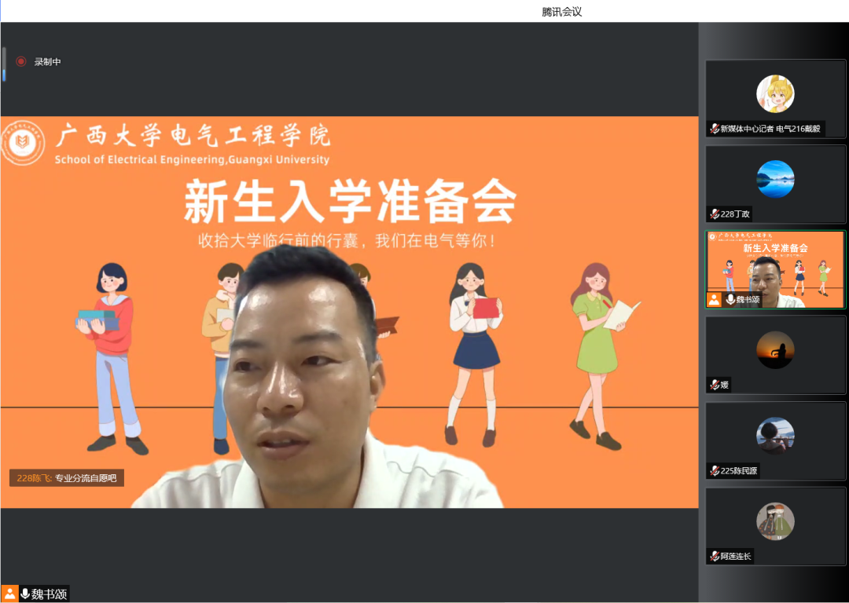Image resolution: width=849 pixels, height=603 pixels.
Task: Click the blue lake avatar of 228丁政
Action: (775, 179)
